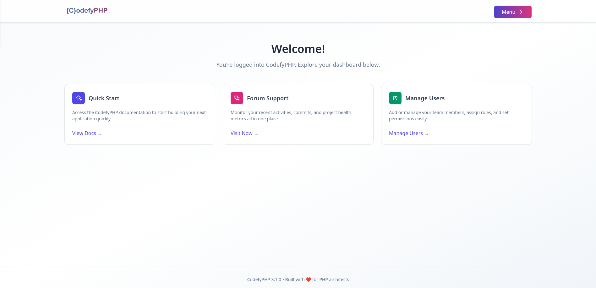Click the arrow after Visit Now
596x288 pixels.
click(256, 134)
